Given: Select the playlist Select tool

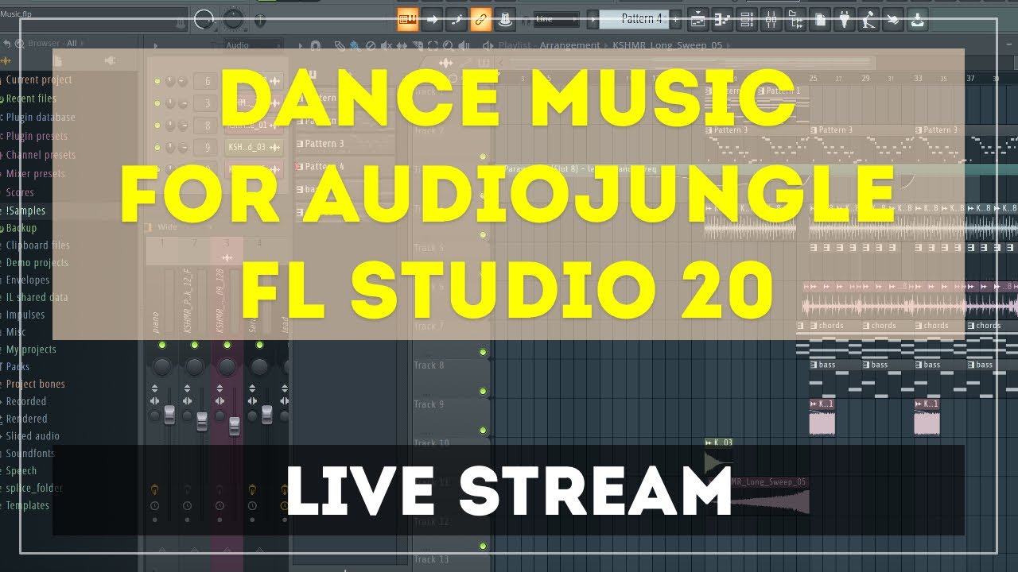Looking at the screenshot, I should 432,45.
